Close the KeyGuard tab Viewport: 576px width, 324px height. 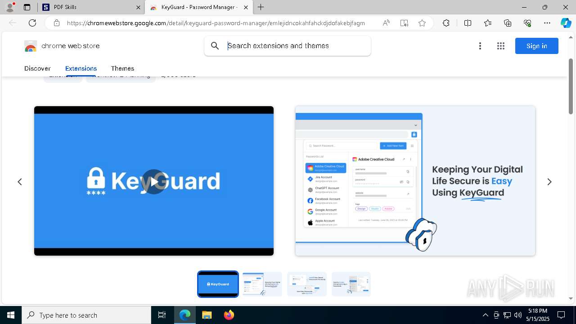click(x=246, y=7)
